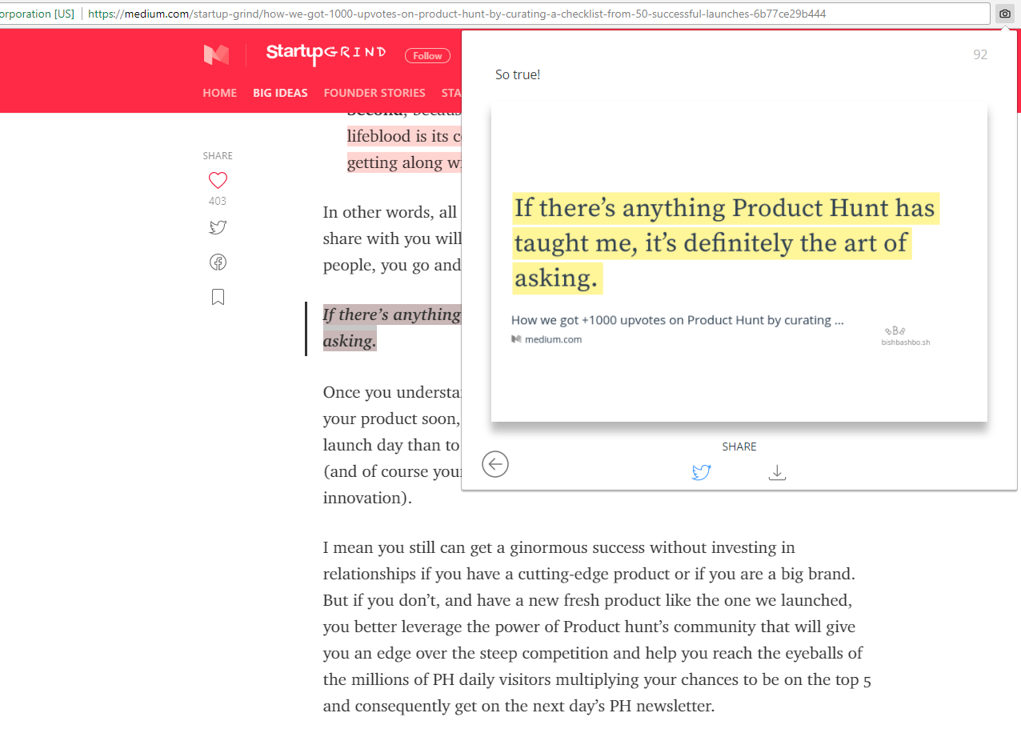The image size is (1021, 733).
Task: Open the BIG IDEAS tab
Action: [280, 93]
